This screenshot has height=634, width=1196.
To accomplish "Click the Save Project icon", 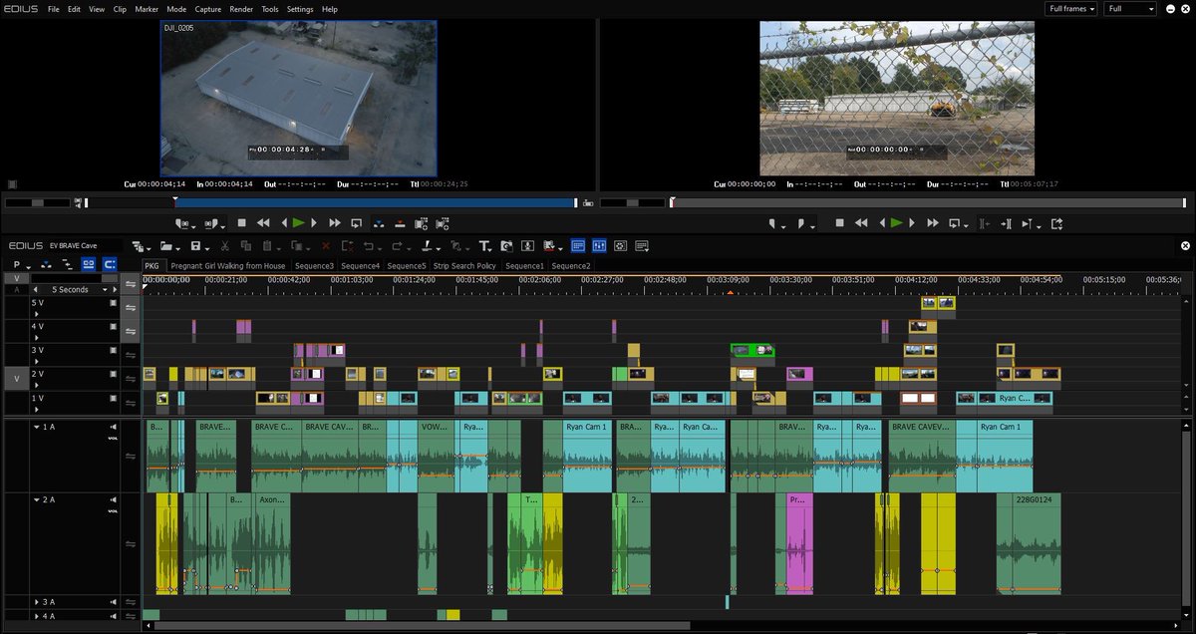I will click(195, 245).
